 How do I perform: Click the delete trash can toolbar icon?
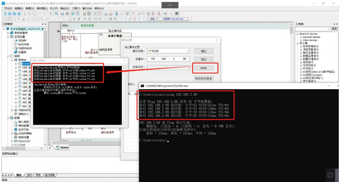(51, 14)
